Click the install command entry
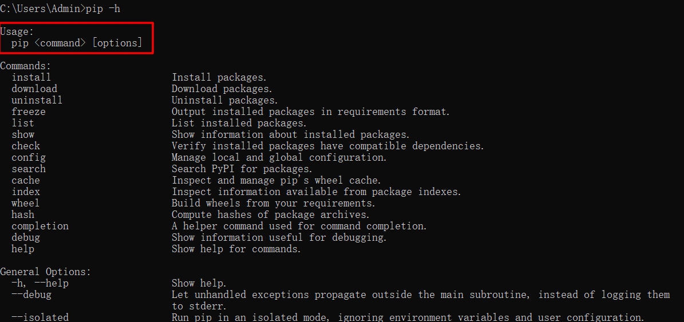 pyautogui.click(x=31, y=78)
